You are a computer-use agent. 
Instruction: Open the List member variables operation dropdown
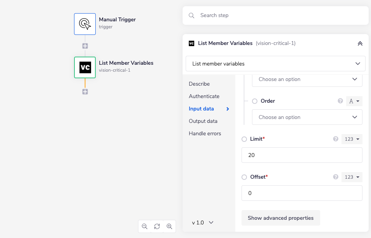[x=275, y=64]
